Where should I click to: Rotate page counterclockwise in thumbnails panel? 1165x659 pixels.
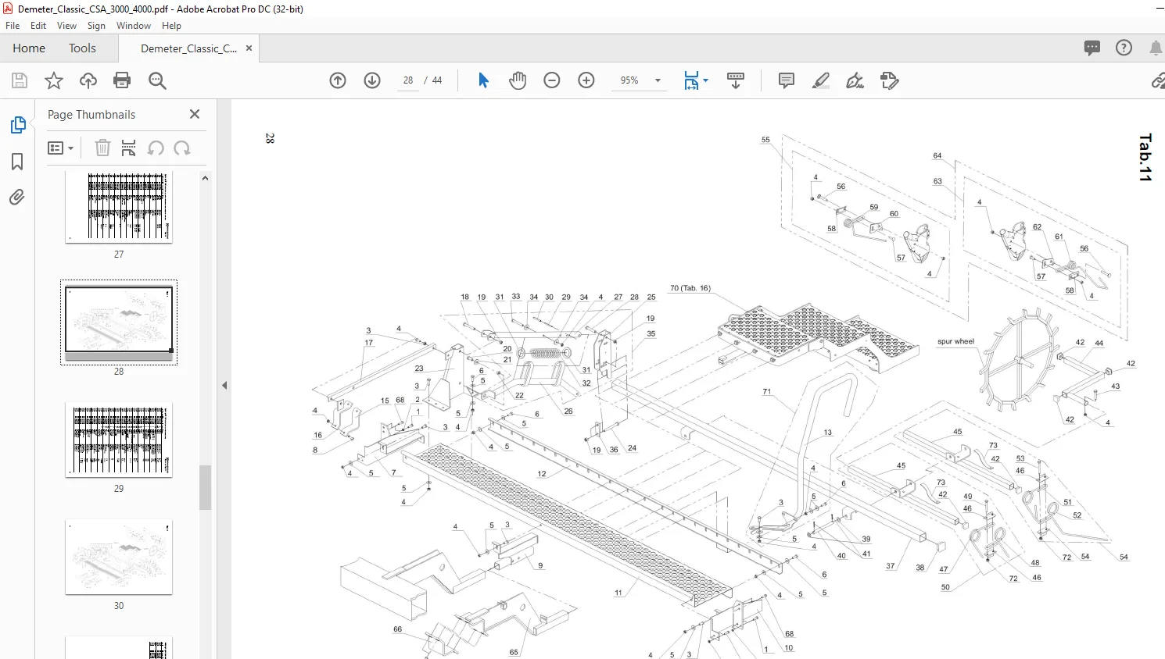pos(156,148)
